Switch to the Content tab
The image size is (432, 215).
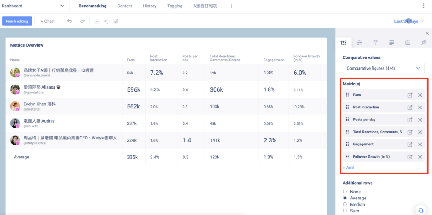124,6
